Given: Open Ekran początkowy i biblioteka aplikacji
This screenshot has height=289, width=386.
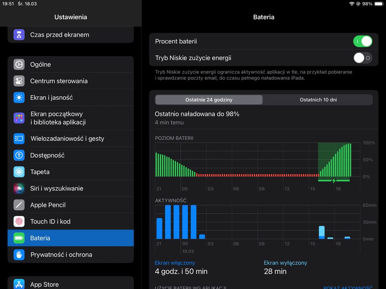Looking at the screenshot, I should 71,118.
